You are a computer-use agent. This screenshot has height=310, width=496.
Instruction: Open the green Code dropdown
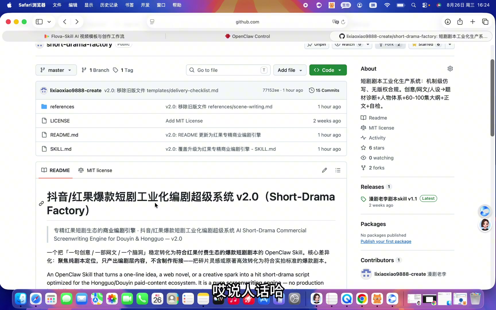pyautogui.click(x=328, y=70)
